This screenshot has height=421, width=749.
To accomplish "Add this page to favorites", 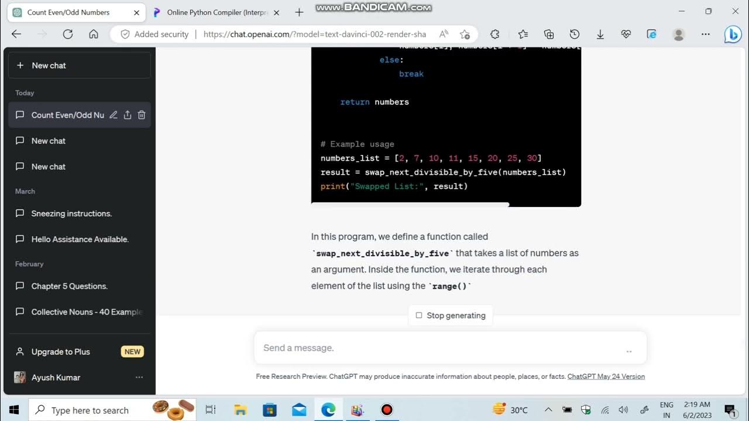I will pos(465,34).
